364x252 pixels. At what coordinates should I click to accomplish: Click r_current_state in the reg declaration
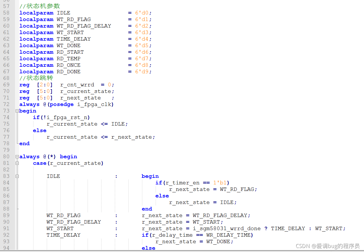(86, 91)
